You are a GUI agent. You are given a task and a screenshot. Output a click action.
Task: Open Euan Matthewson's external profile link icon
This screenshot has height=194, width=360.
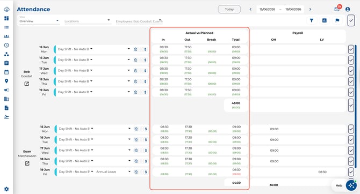coord(27,163)
